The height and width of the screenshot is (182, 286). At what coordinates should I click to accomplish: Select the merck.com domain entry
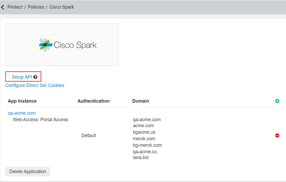(144, 139)
